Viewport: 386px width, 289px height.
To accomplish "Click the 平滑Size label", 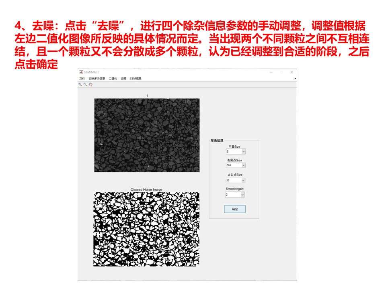I will 234,147.
